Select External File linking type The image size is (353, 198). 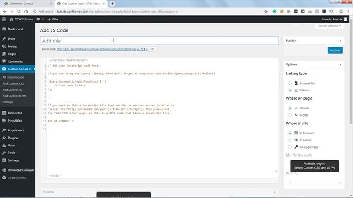(290, 83)
